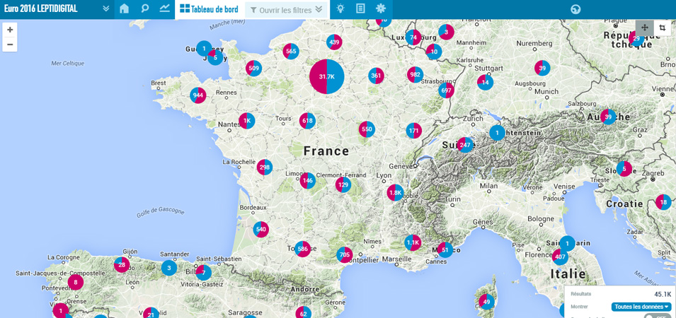676x318 pixels.
Task: Click the 31.7K cluster over Paris
Action: pos(327,76)
